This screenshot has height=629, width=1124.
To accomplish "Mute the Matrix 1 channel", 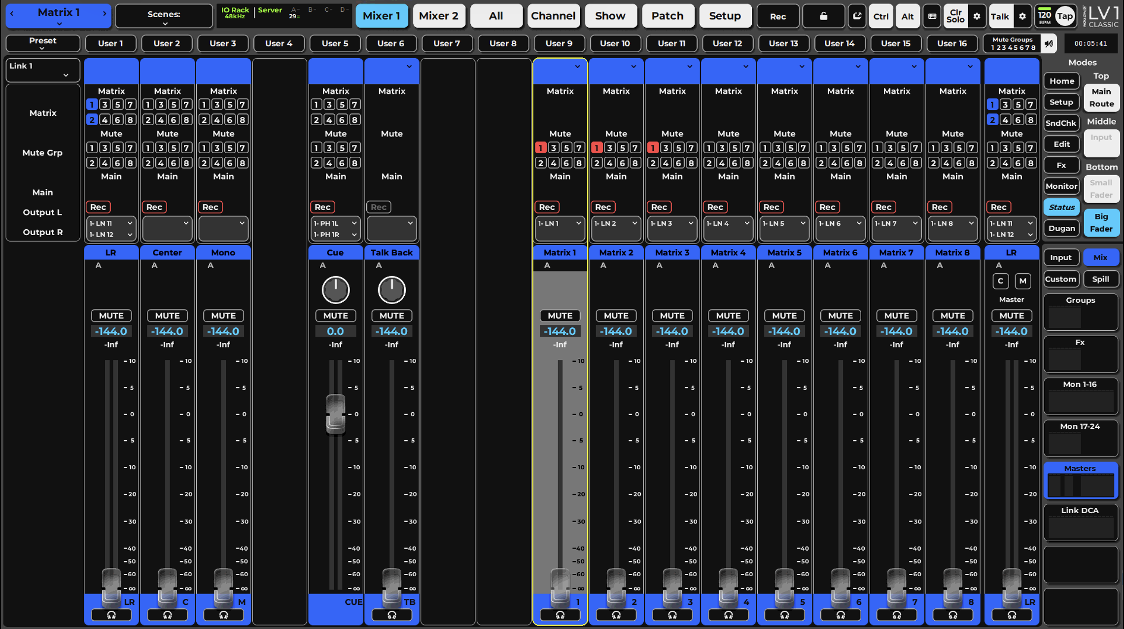I will tap(560, 315).
